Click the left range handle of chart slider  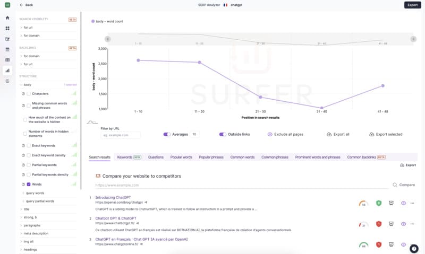click(108, 39)
